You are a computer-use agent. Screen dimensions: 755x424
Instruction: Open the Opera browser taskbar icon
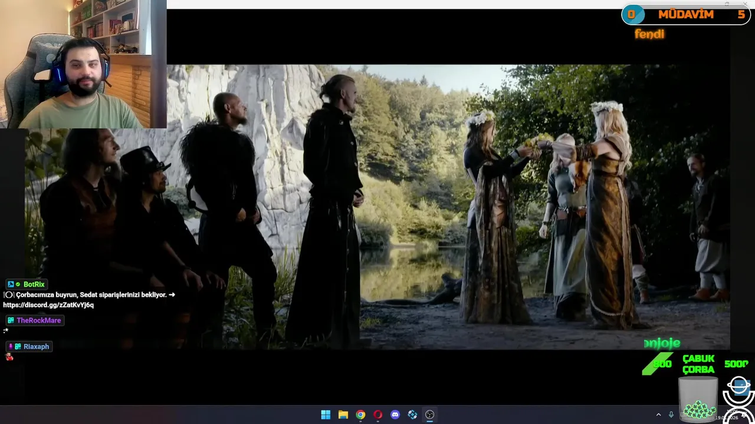pyautogui.click(x=377, y=415)
